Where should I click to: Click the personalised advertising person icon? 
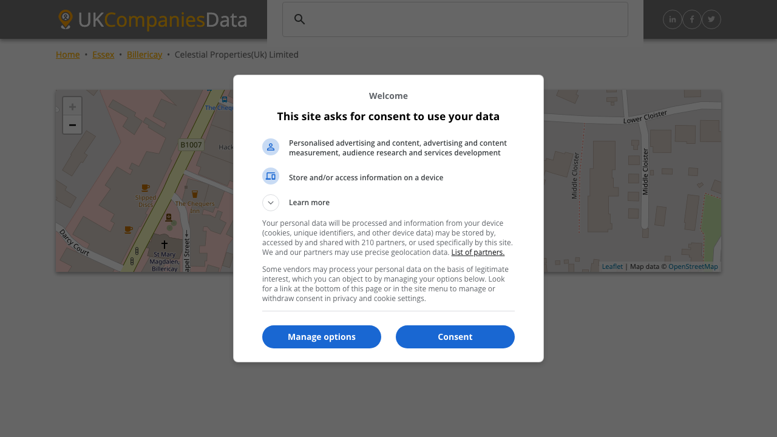click(271, 147)
